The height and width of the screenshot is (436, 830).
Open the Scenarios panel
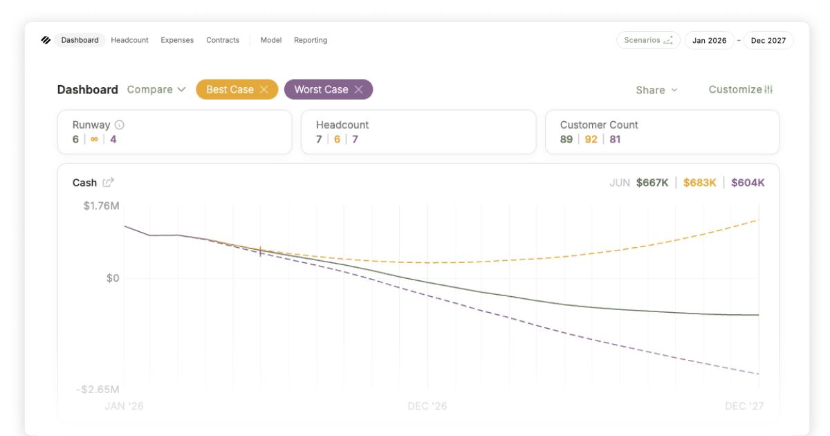click(x=648, y=40)
